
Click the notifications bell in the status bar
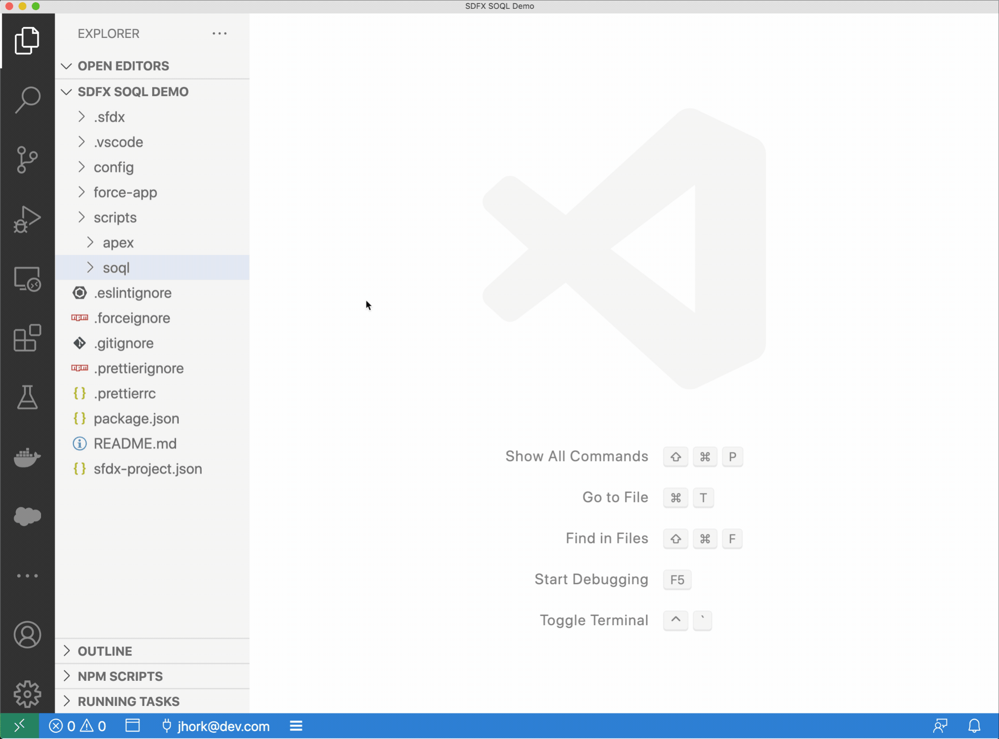pyautogui.click(x=974, y=726)
